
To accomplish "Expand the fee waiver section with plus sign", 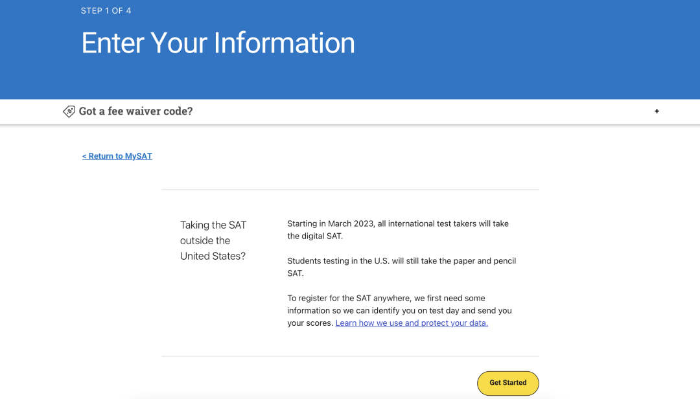I will tap(657, 111).
